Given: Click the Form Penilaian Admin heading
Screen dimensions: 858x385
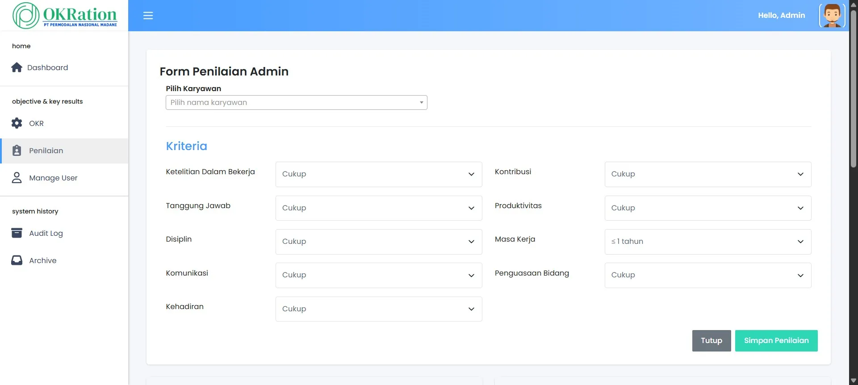Looking at the screenshot, I should pyautogui.click(x=224, y=71).
